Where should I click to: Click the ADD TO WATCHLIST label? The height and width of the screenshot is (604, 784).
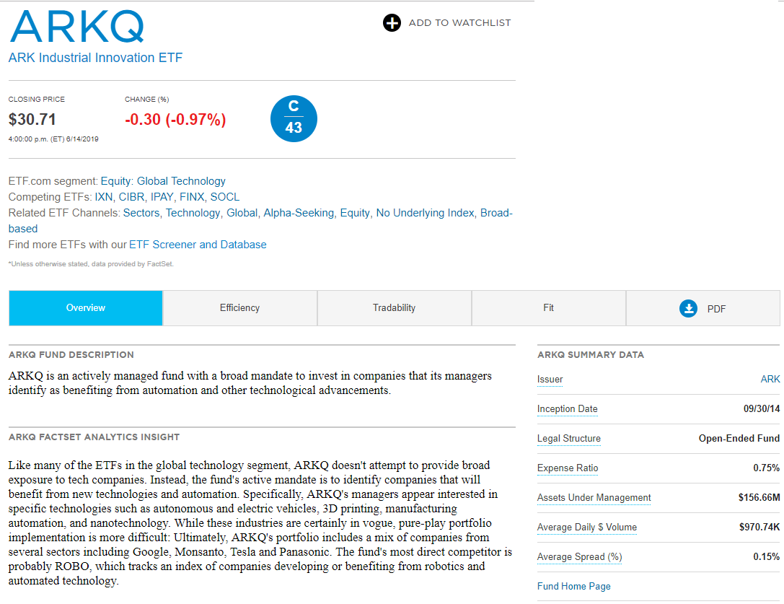[x=459, y=22]
